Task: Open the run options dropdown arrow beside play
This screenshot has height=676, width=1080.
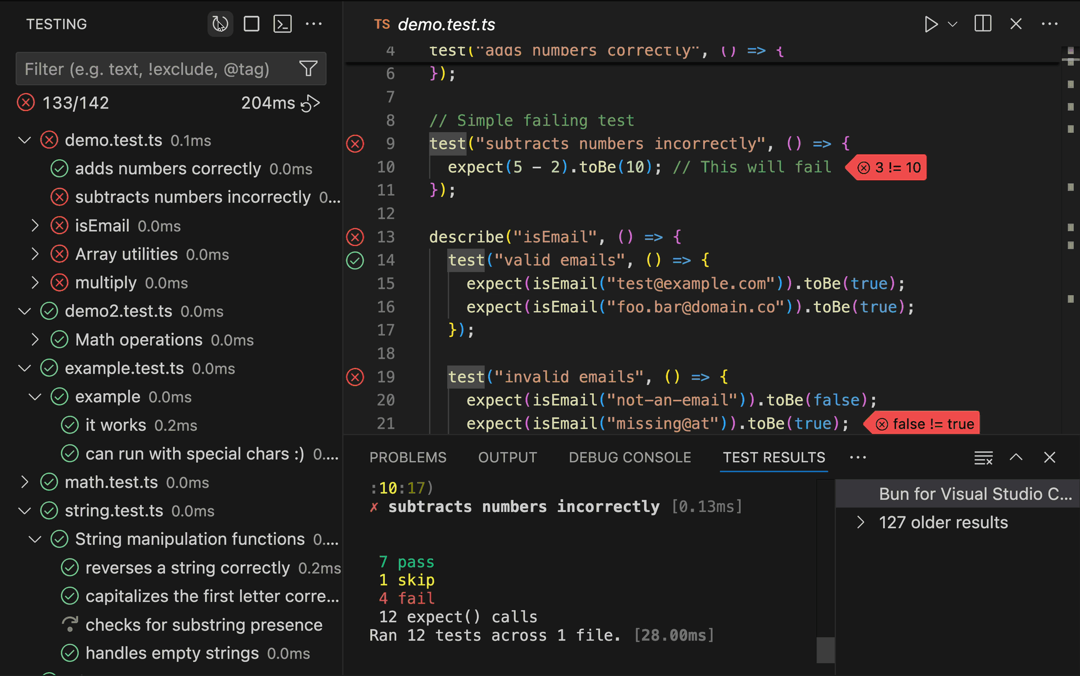Action: 952,24
